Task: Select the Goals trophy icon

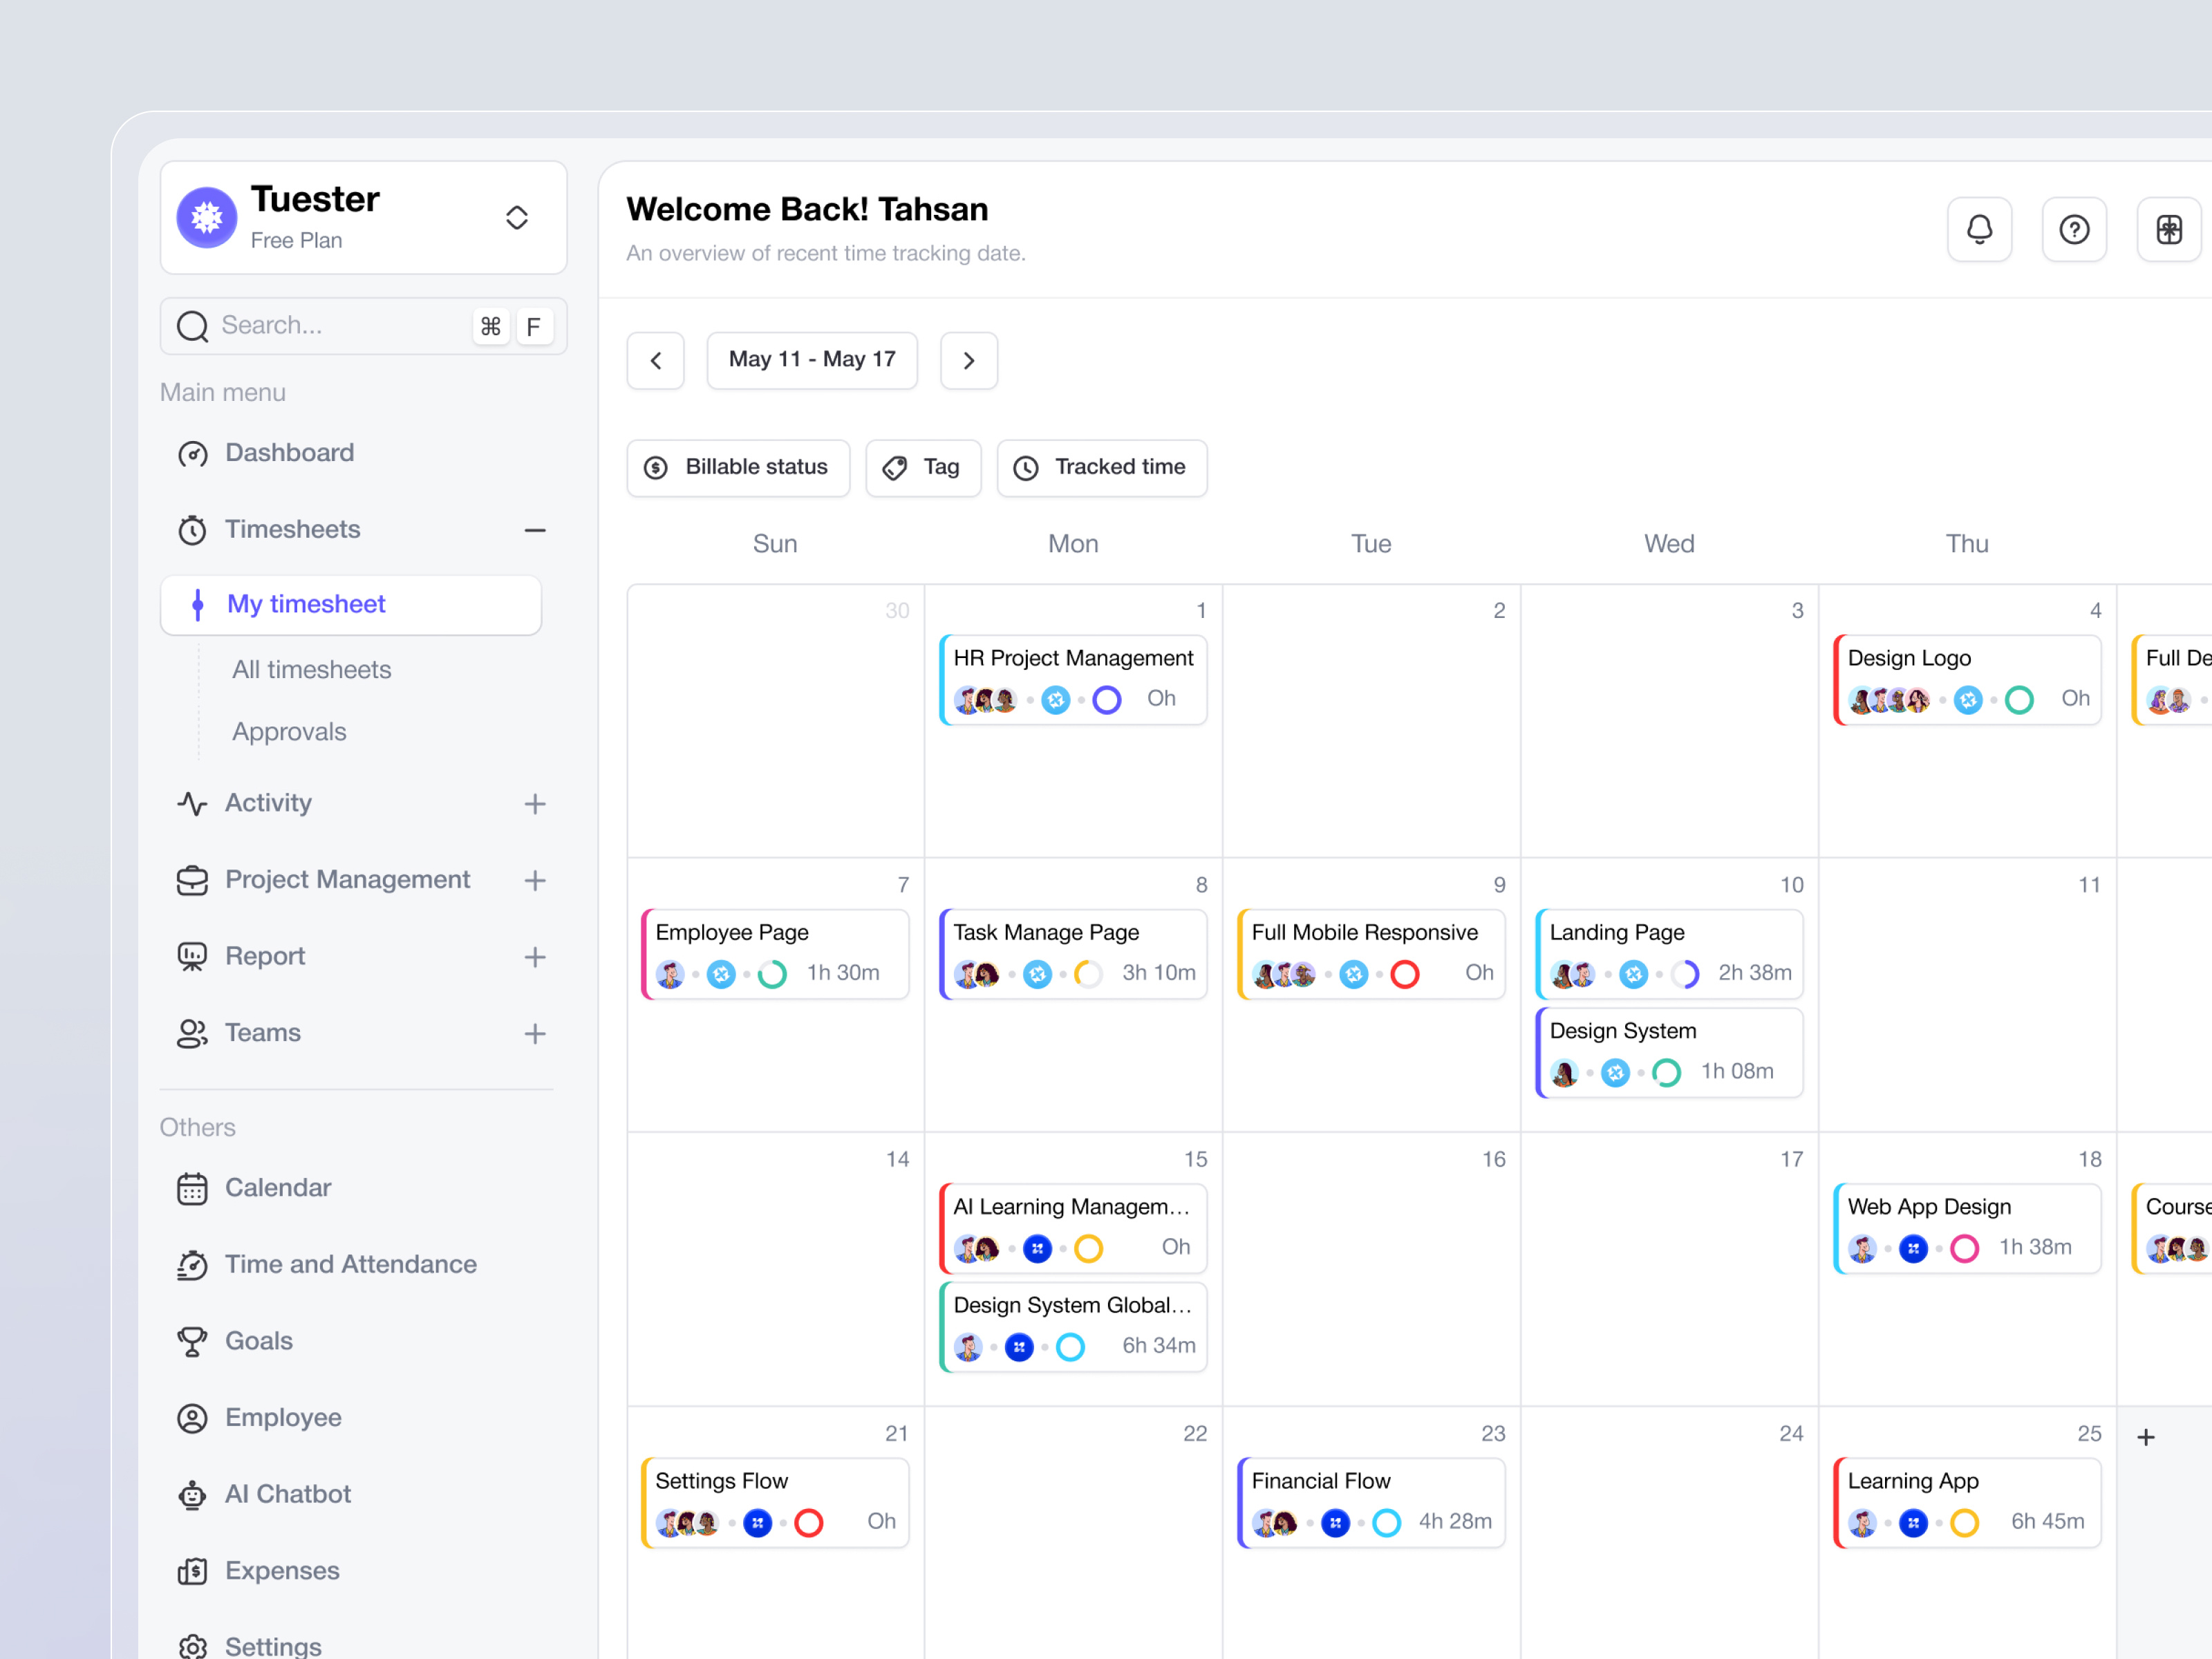Action: point(192,1340)
